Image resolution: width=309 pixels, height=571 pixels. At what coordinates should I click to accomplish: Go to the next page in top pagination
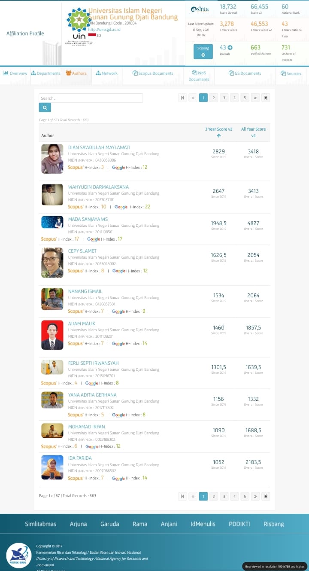[x=255, y=98]
